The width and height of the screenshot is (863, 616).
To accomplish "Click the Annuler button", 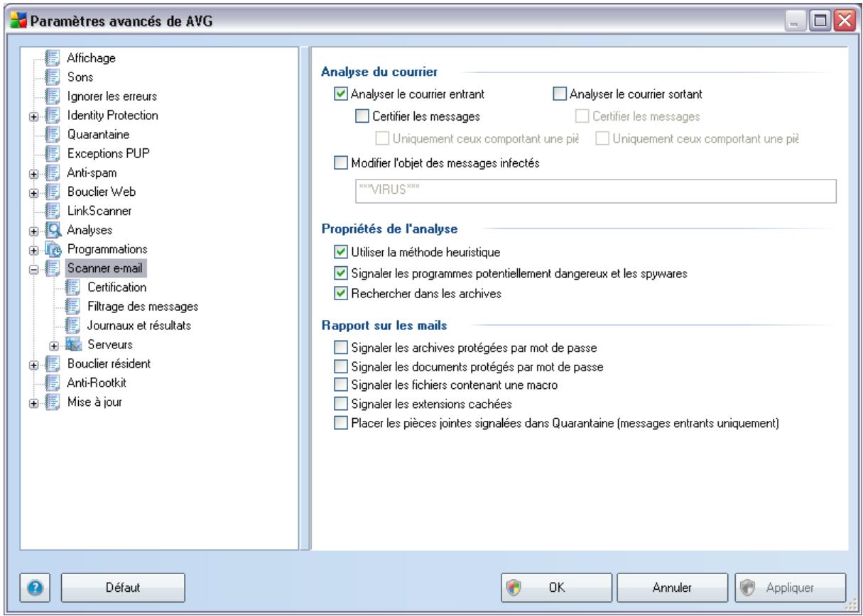I will 672,588.
